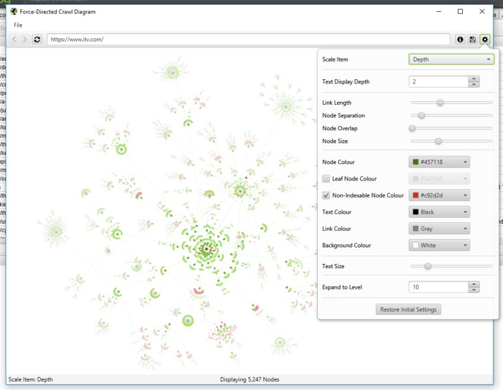Screen dimensions: 503x390
Task: Select Black in the Text Colour menu
Action: (x=439, y=211)
